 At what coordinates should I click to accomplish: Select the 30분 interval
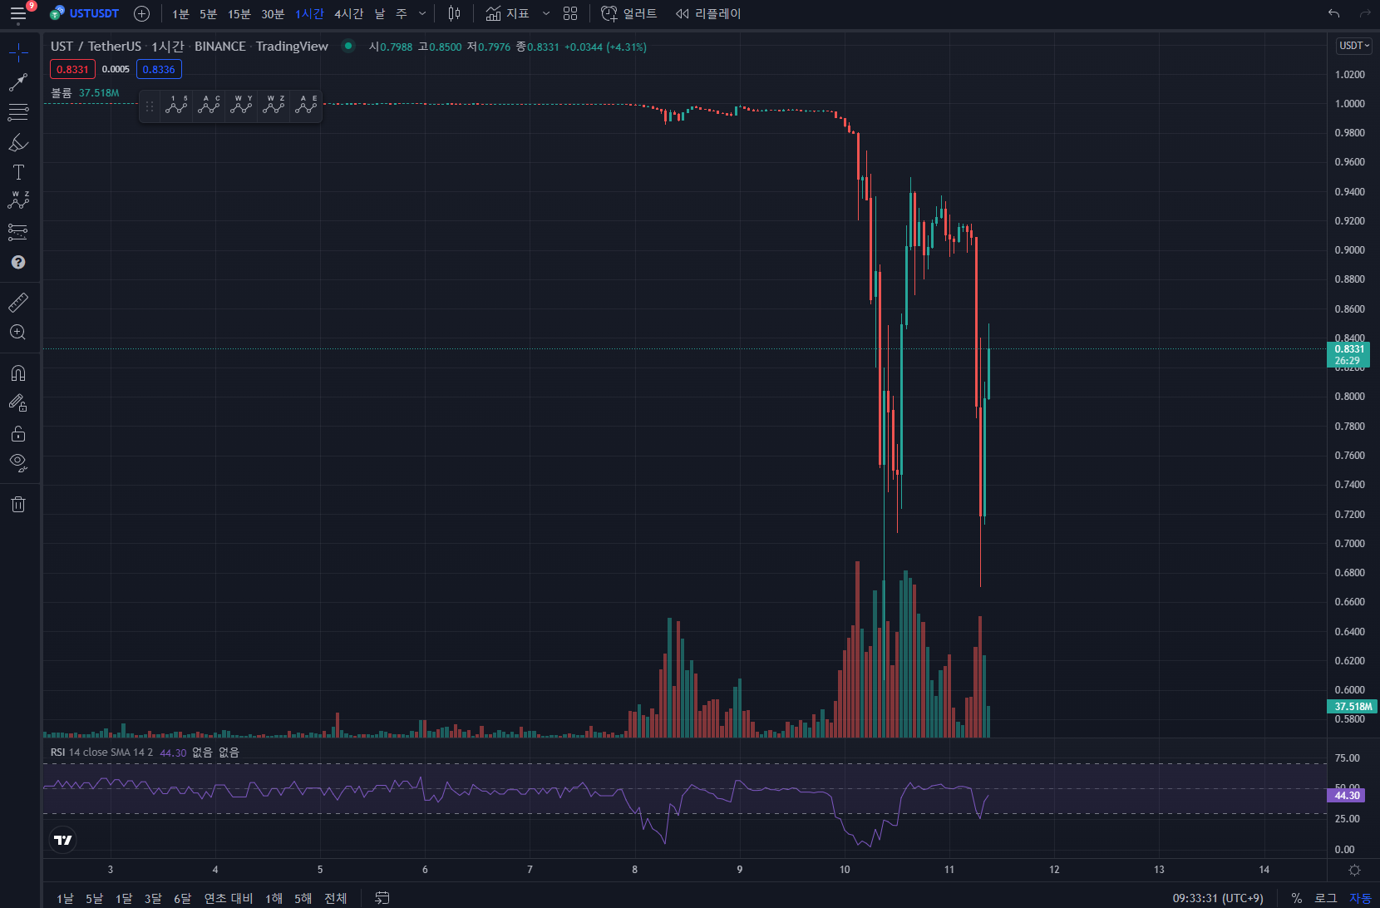[273, 14]
